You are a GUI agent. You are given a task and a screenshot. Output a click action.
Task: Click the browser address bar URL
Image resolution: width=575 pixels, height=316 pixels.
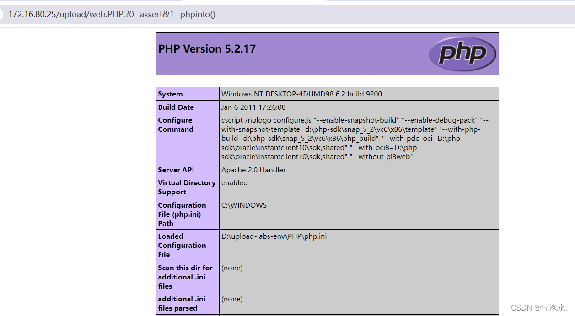112,14
